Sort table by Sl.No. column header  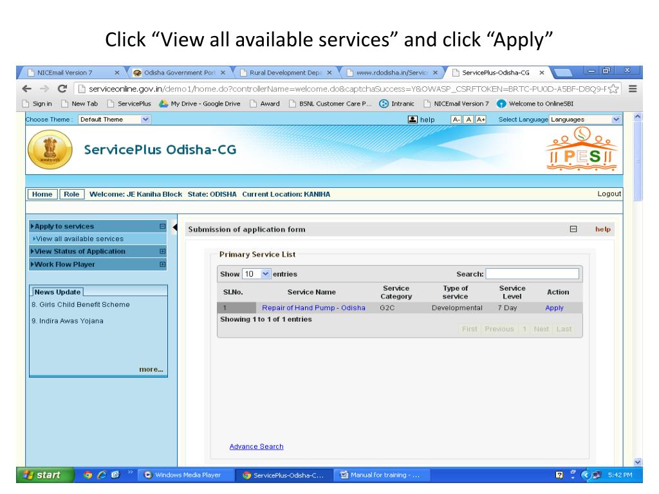pos(233,292)
